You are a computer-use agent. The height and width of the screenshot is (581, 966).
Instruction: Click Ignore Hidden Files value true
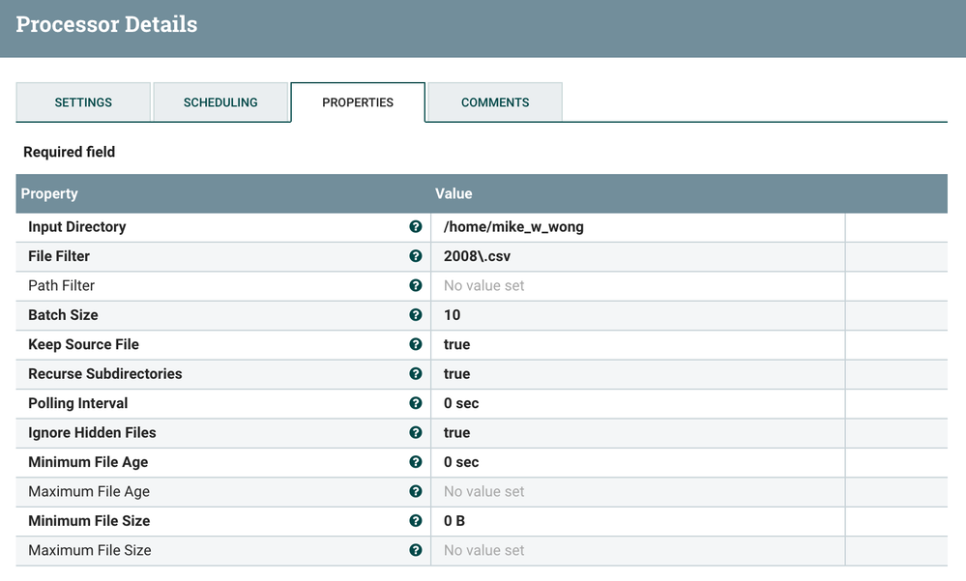click(637, 432)
